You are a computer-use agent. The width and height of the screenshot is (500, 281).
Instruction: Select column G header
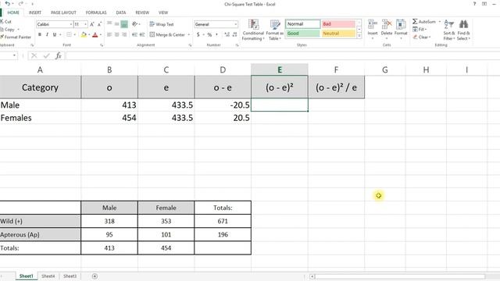tap(385, 69)
